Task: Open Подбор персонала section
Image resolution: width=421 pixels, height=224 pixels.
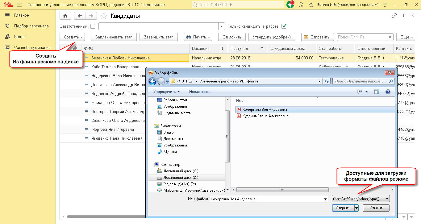Action: [x=31, y=26]
